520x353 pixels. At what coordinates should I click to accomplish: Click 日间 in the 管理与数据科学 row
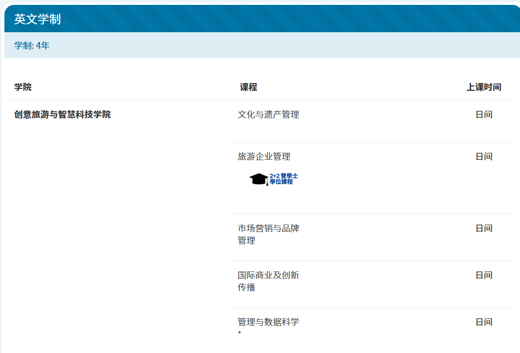484,322
